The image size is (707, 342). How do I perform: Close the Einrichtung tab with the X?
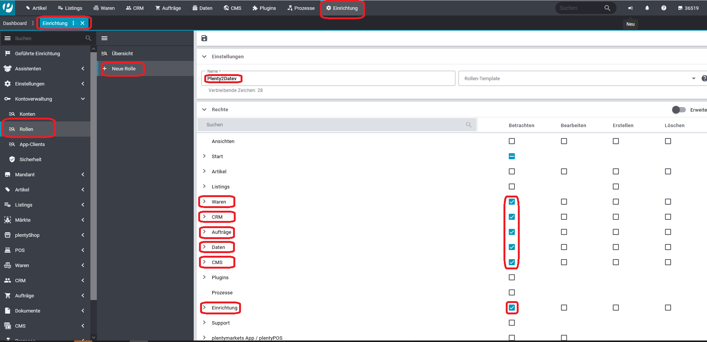tap(82, 23)
